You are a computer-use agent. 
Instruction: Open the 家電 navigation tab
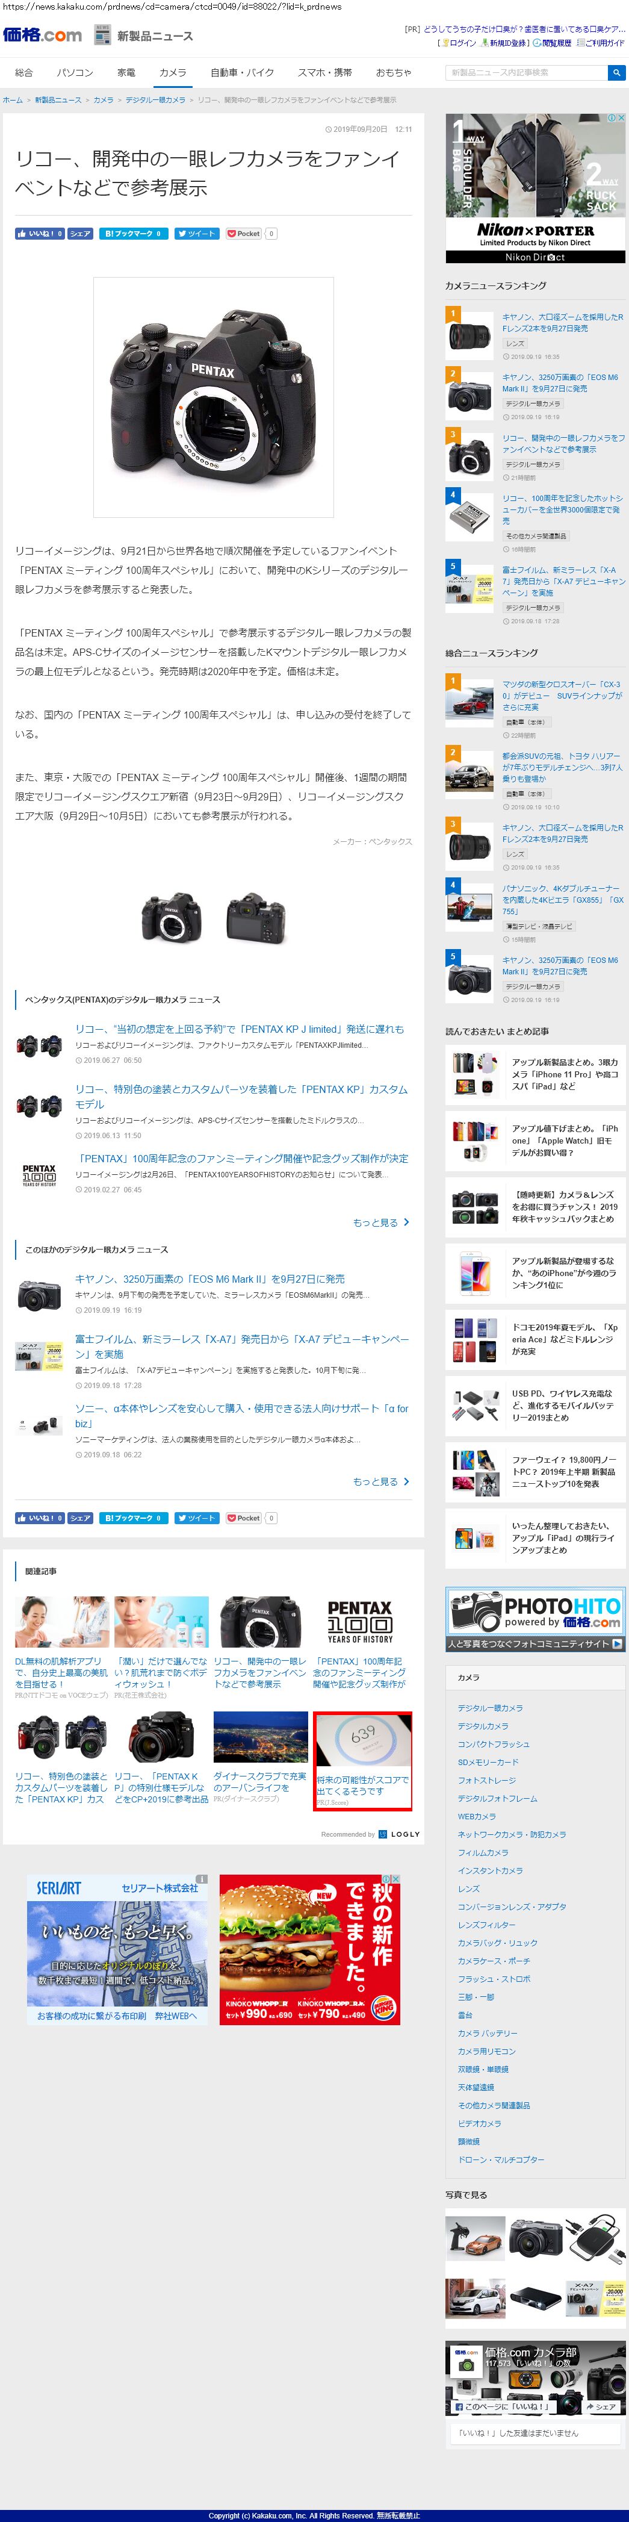tap(126, 72)
